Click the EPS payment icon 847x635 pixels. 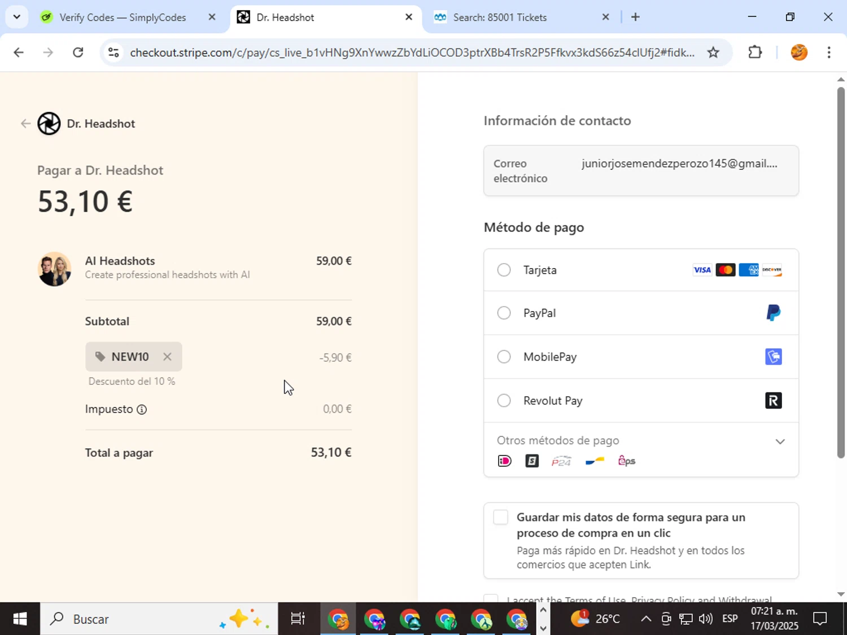(627, 461)
